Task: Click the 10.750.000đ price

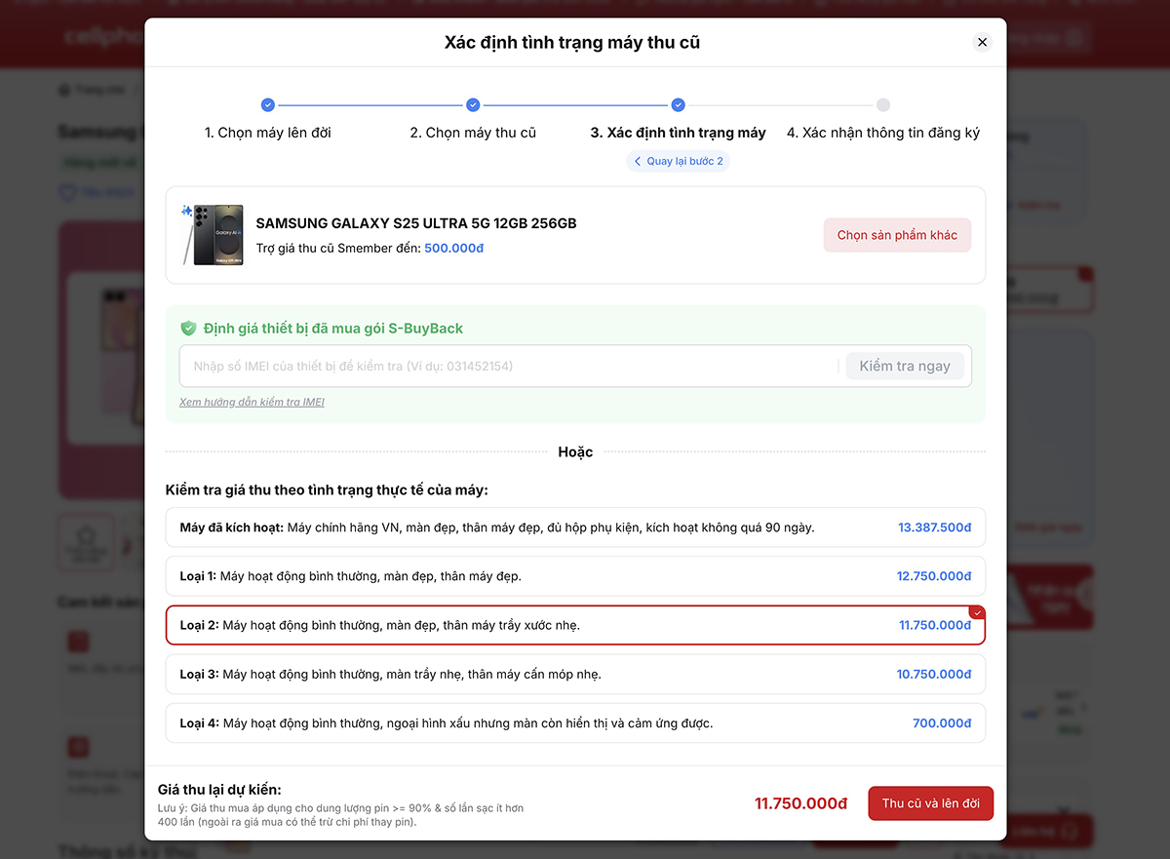Action: click(x=934, y=674)
